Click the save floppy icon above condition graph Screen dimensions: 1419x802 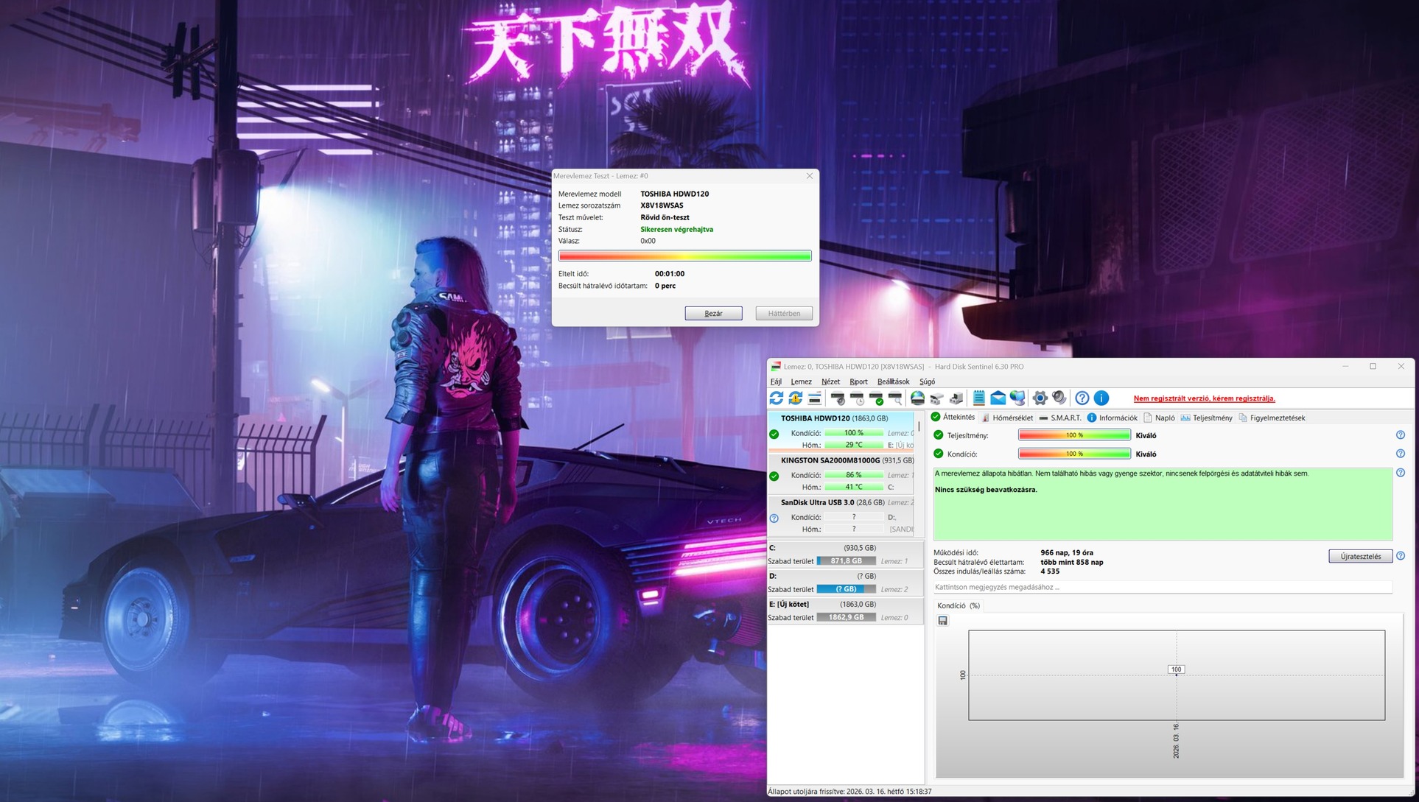[942, 621]
